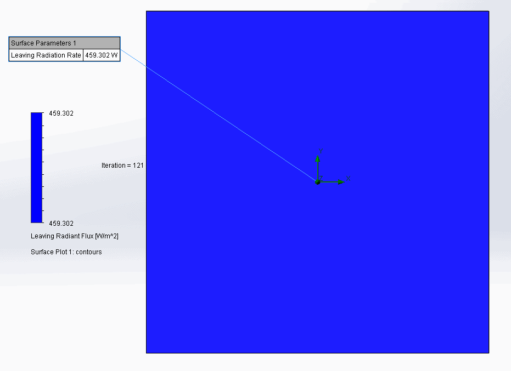Click the Leaving Radiant Flux [W/m^2] legend title
This screenshot has height=371, width=511.
(75, 236)
